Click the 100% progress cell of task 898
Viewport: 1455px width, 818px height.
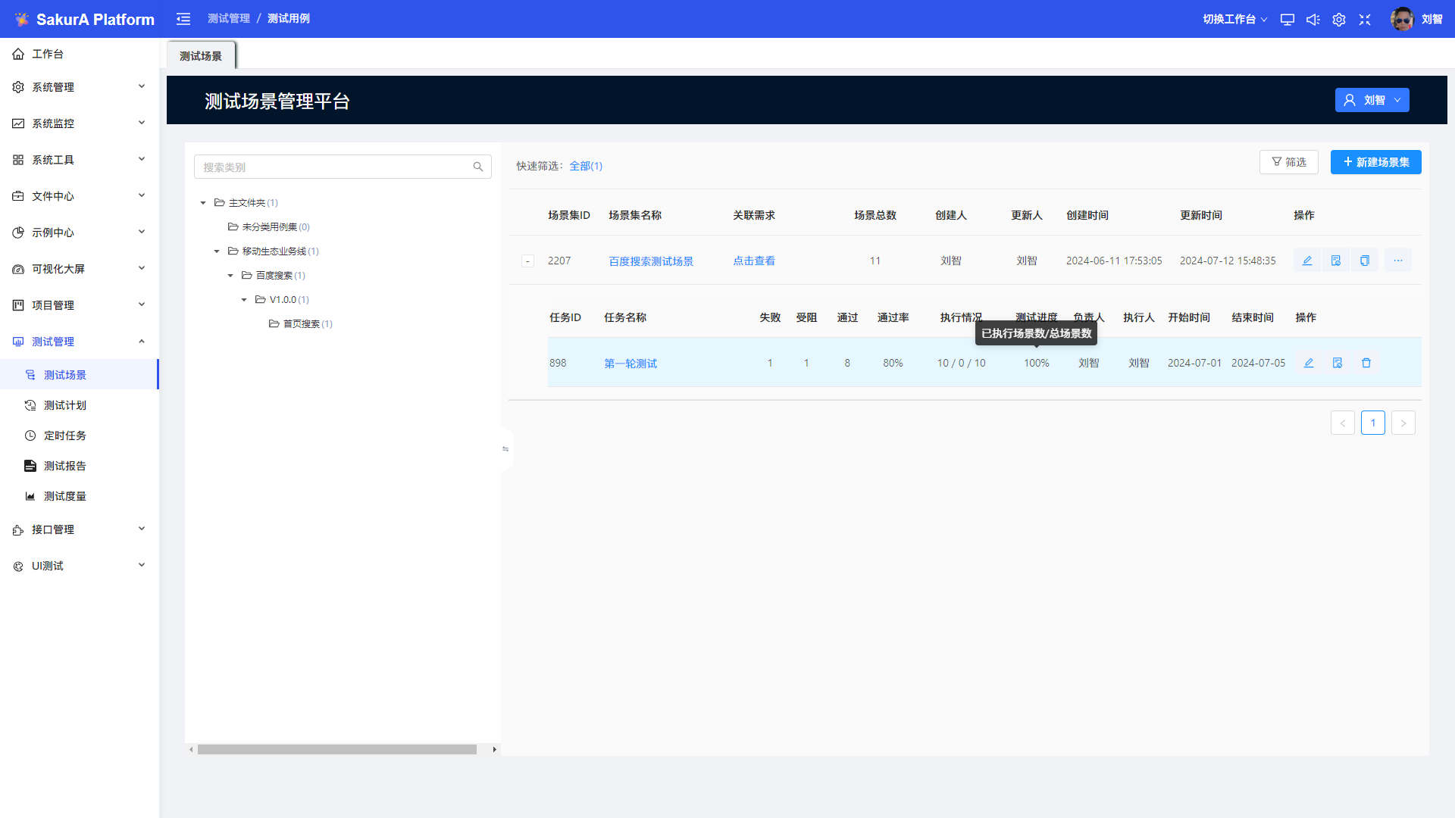[x=1037, y=363]
